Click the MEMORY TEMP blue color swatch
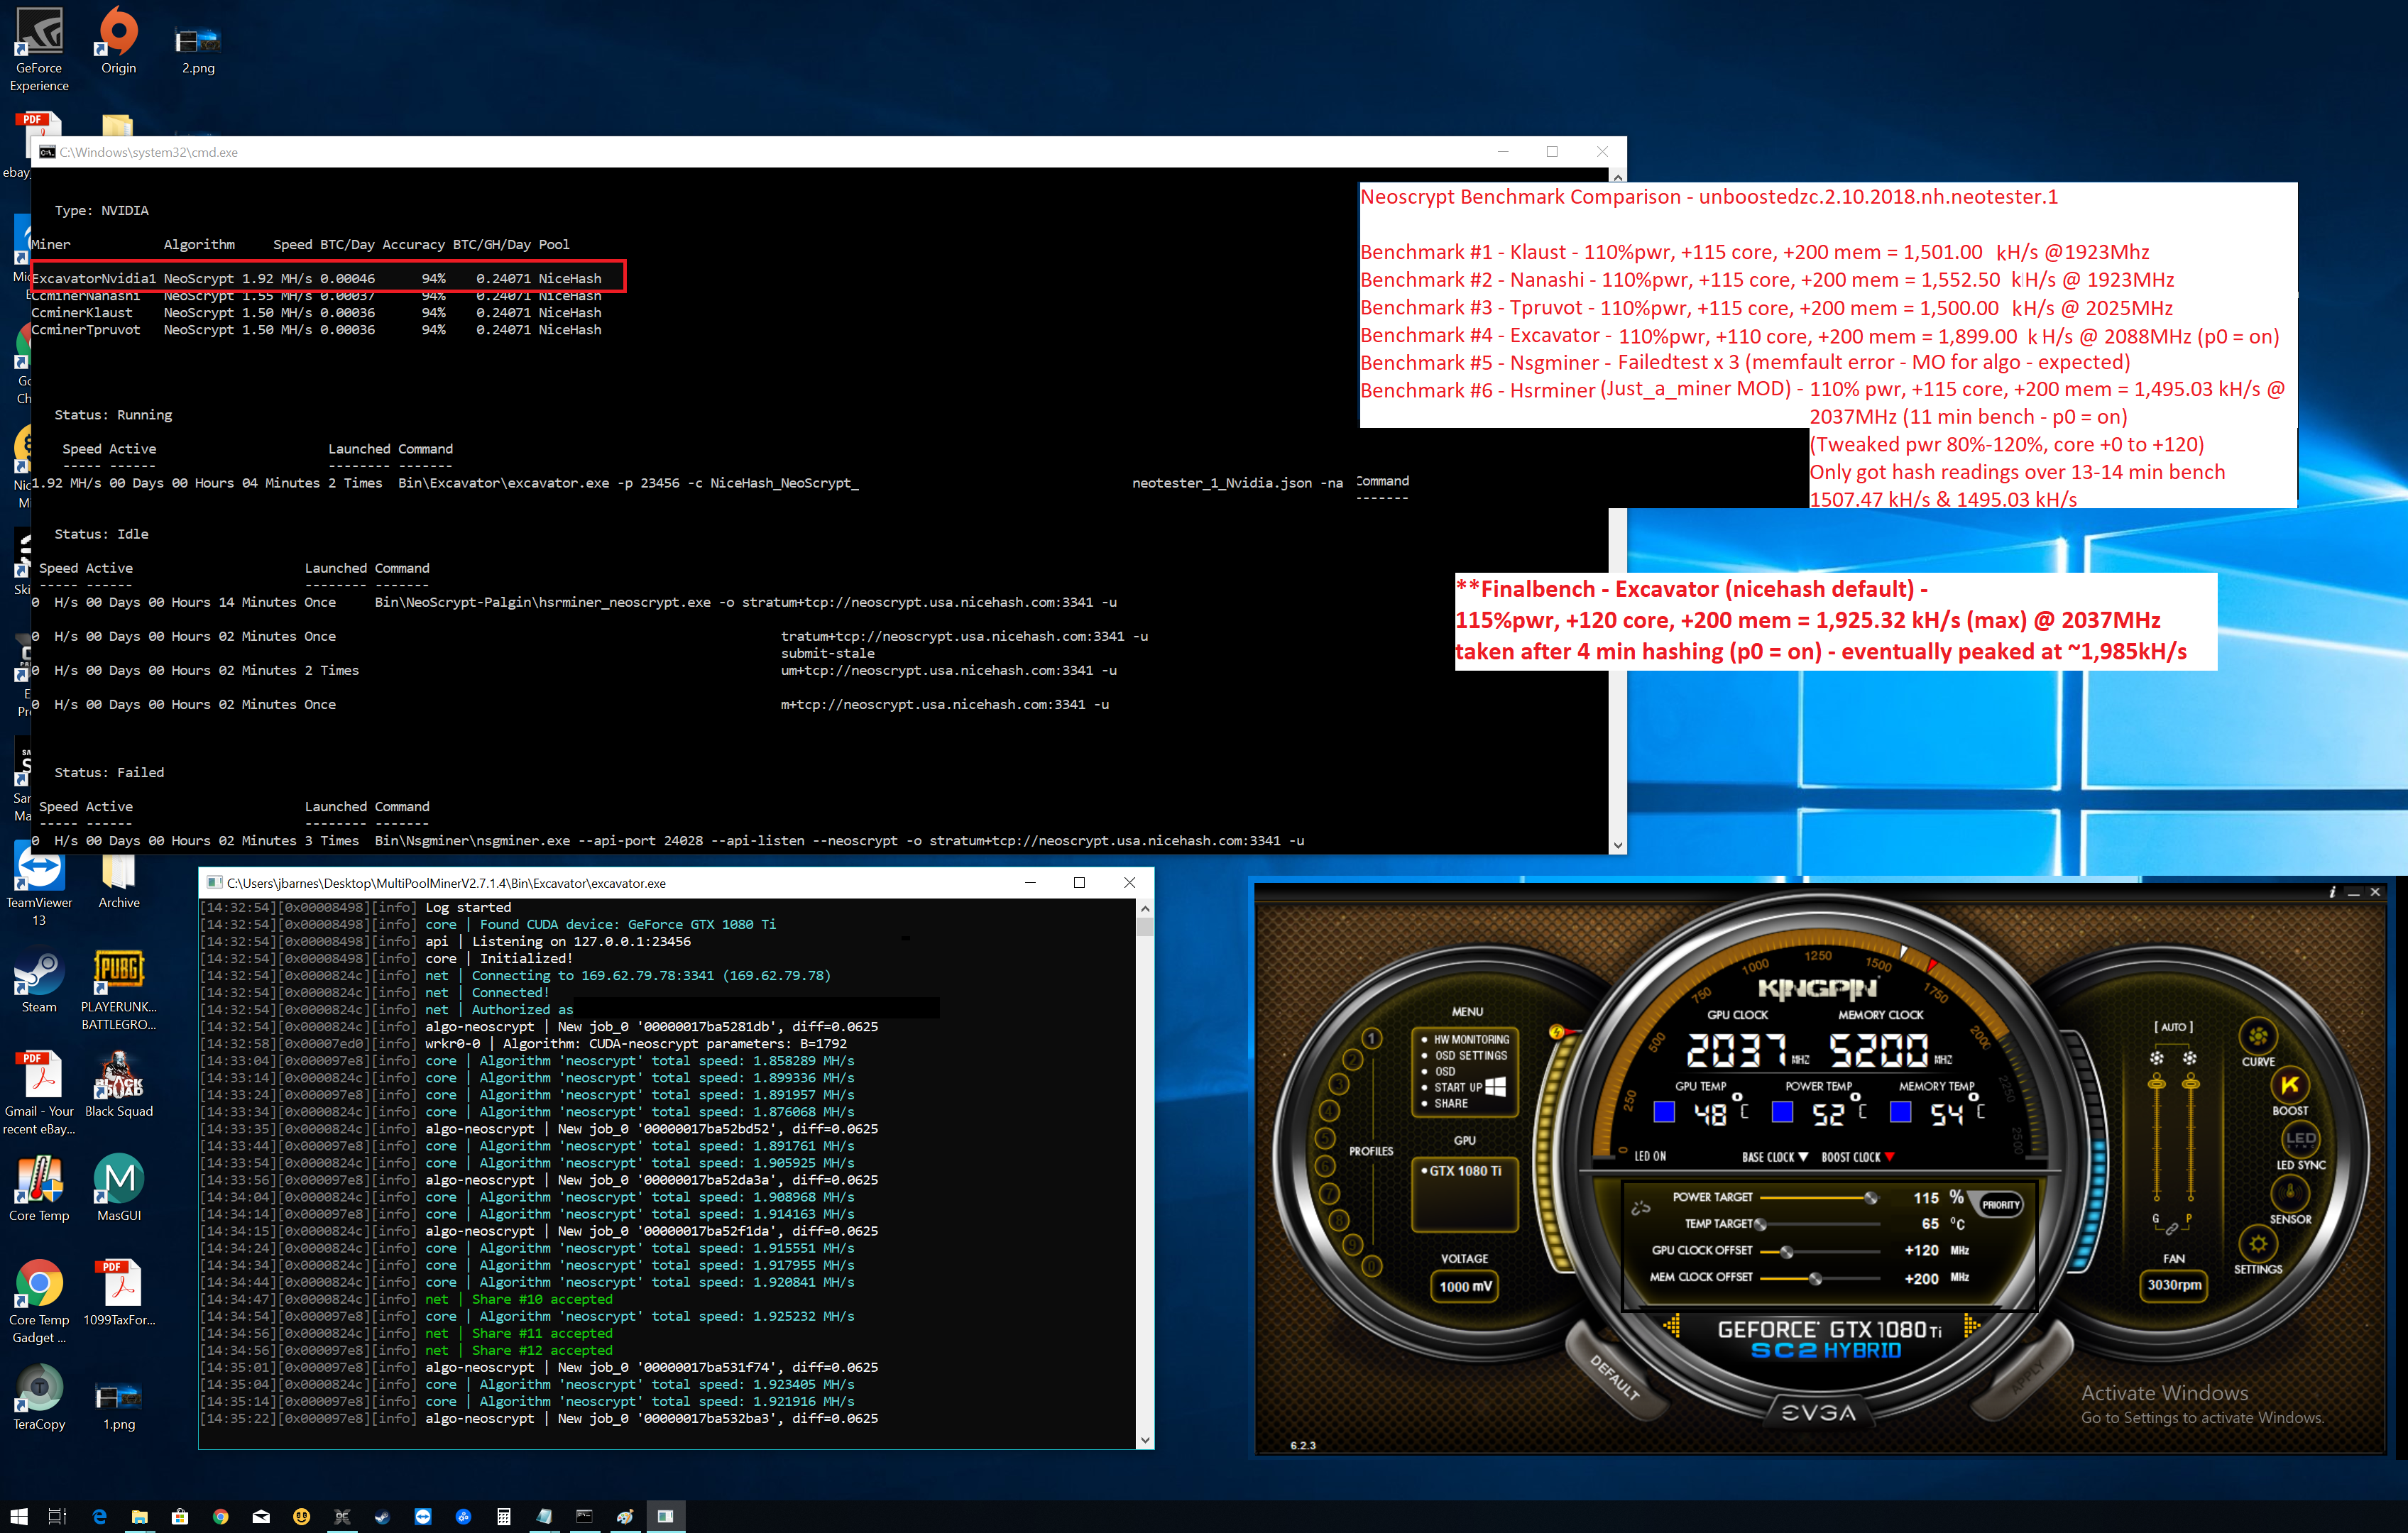2408x1533 pixels. click(x=1900, y=1111)
